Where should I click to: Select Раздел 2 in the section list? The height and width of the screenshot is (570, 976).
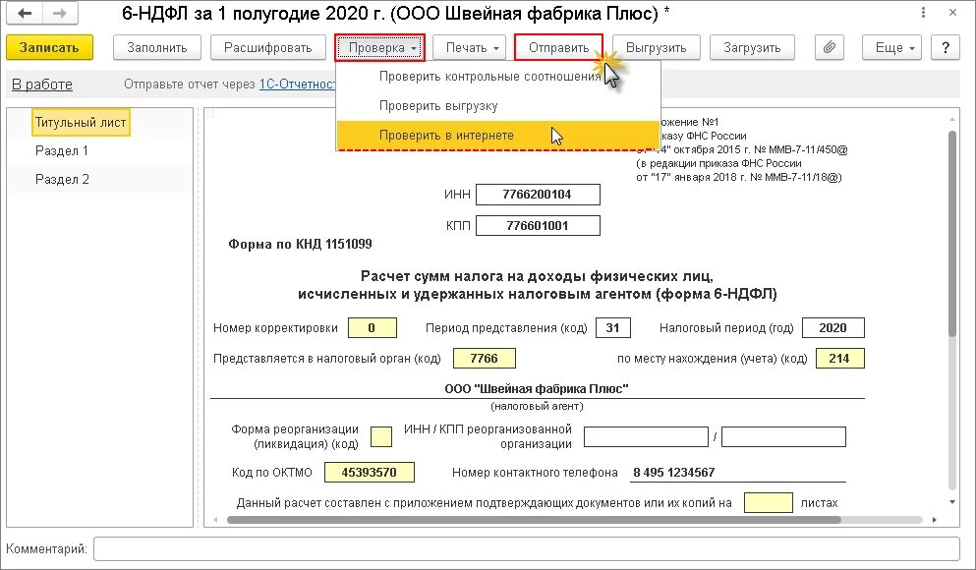62,179
